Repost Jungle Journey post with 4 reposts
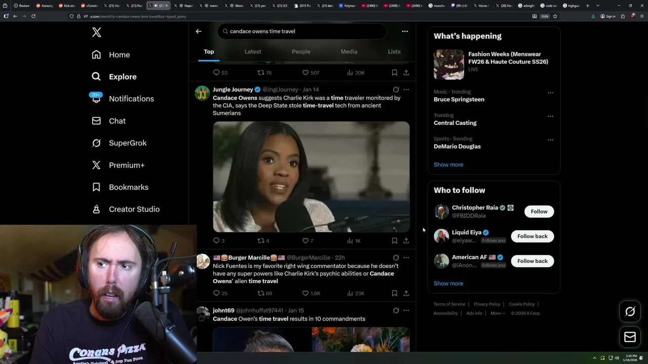The image size is (648, 364). (x=263, y=241)
